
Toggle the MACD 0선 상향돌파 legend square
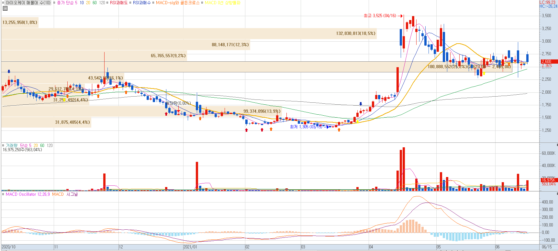point(202,3)
